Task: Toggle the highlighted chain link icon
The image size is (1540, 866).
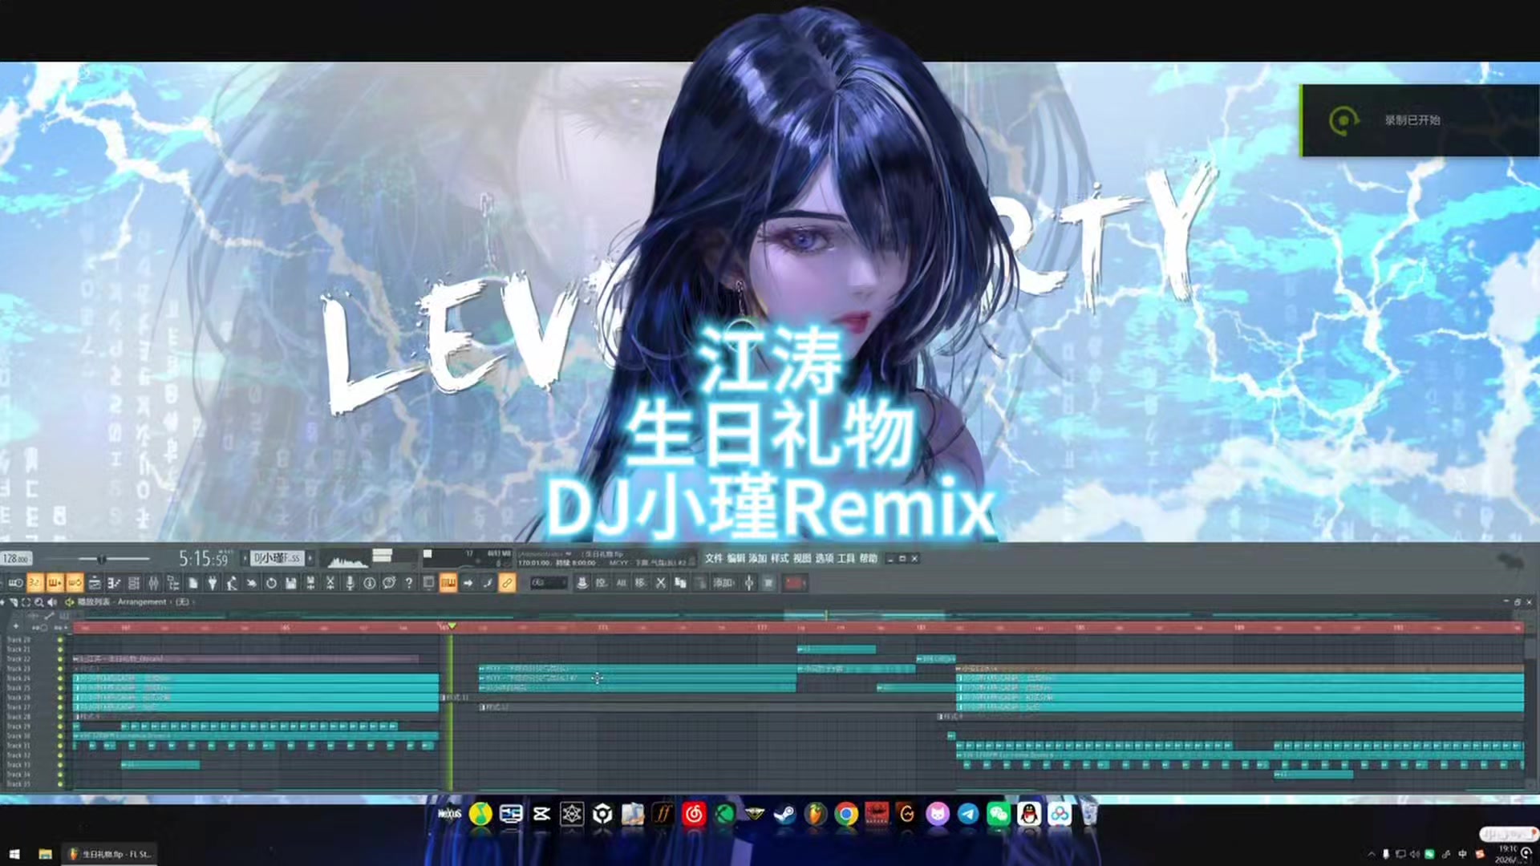Action: pos(507,583)
